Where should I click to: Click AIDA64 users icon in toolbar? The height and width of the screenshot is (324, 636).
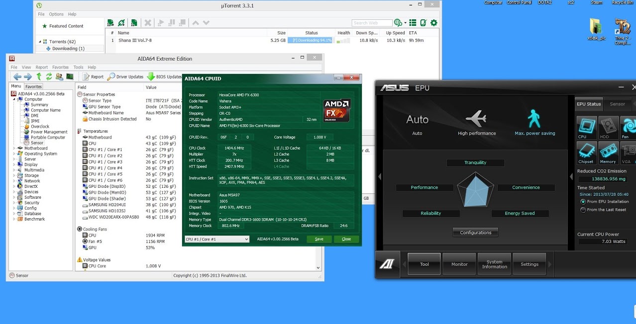[59, 77]
